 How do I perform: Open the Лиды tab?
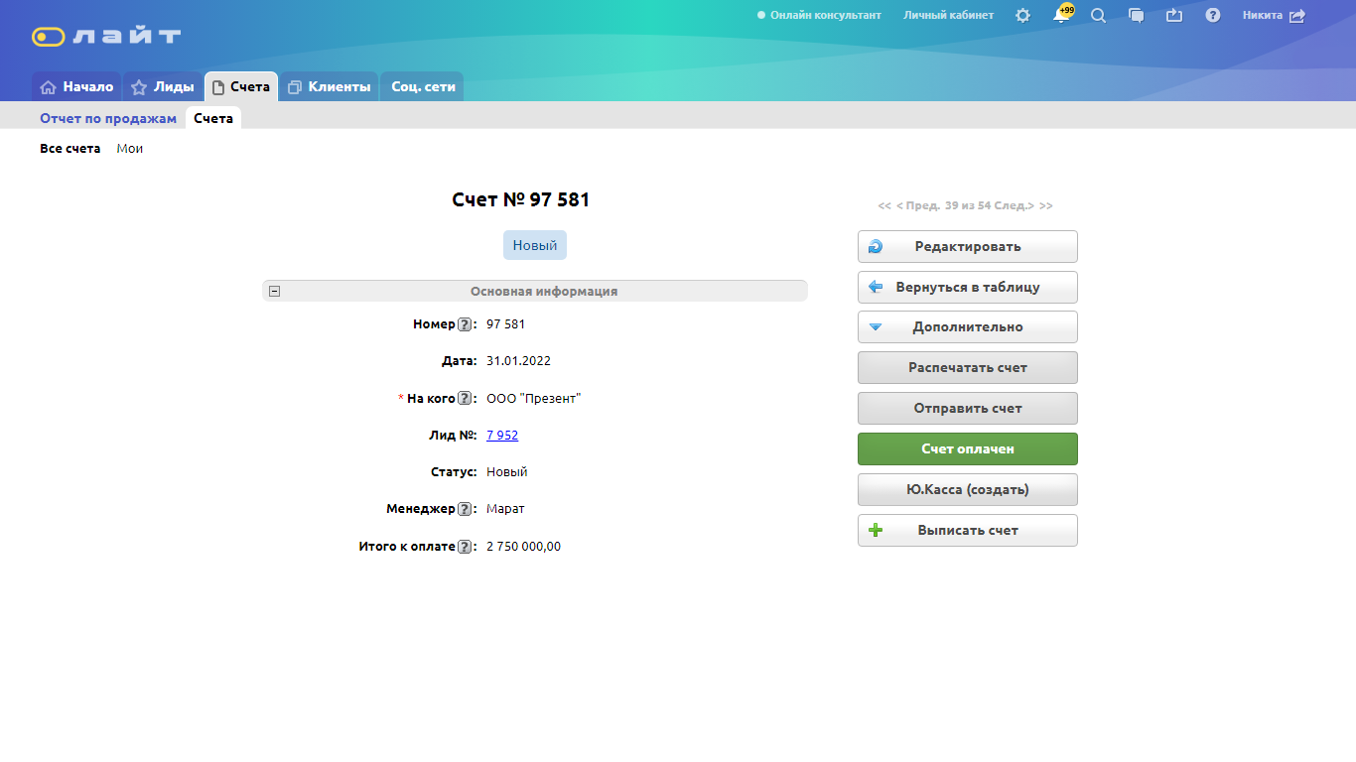click(x=163, y=87)
